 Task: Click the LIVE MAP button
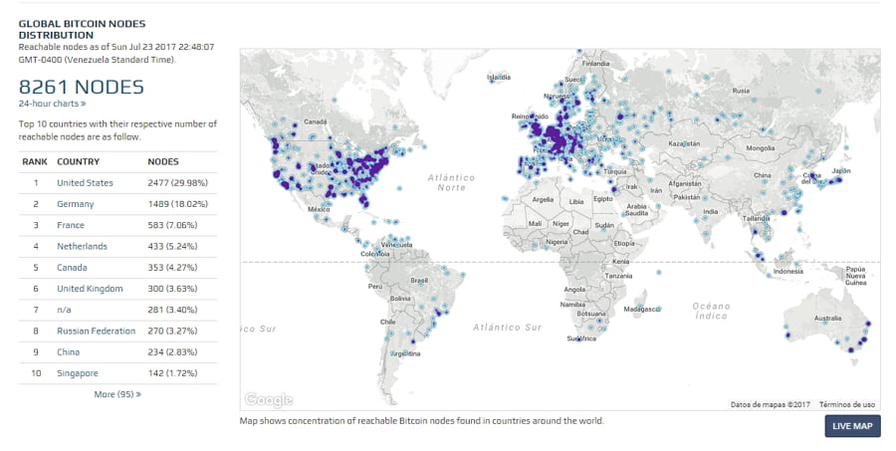point(852,426)
